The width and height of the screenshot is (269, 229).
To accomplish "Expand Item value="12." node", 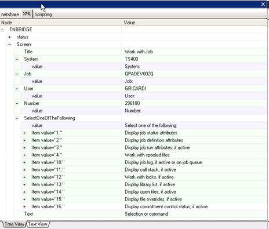I will [x=24, y=177].
